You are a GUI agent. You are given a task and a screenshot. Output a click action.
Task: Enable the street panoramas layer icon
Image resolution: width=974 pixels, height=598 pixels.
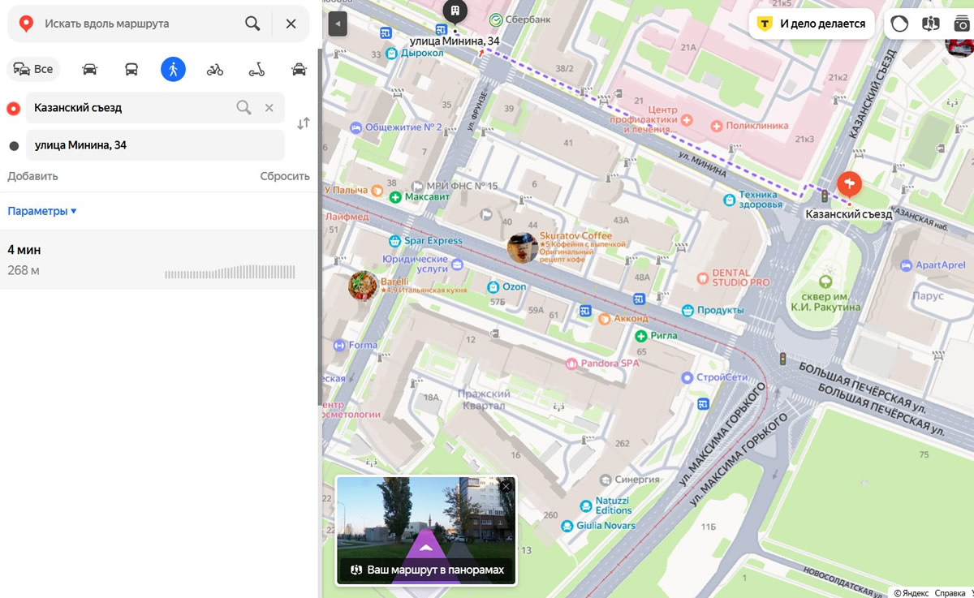click(930, 24)
